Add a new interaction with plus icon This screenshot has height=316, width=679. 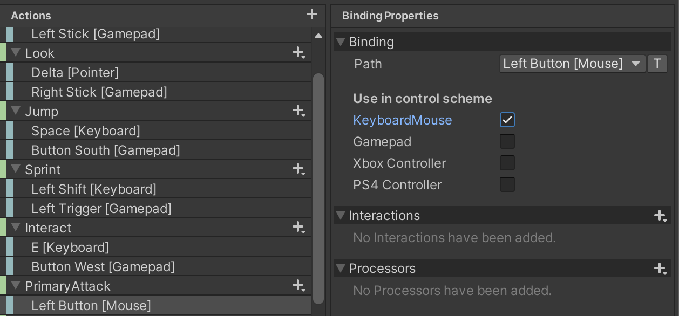[x=660, y=216]
